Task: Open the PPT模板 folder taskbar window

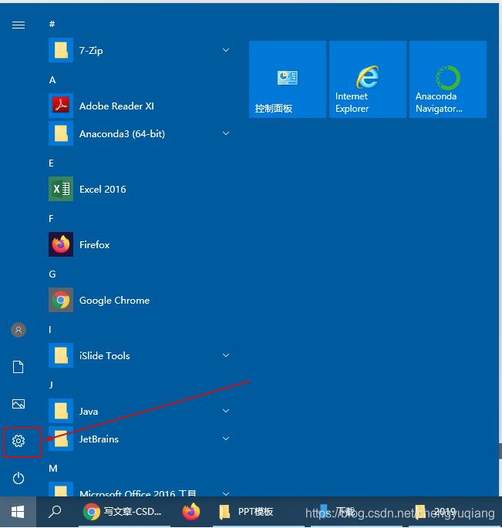Action: pyautogui.click(x=258, y=512)
